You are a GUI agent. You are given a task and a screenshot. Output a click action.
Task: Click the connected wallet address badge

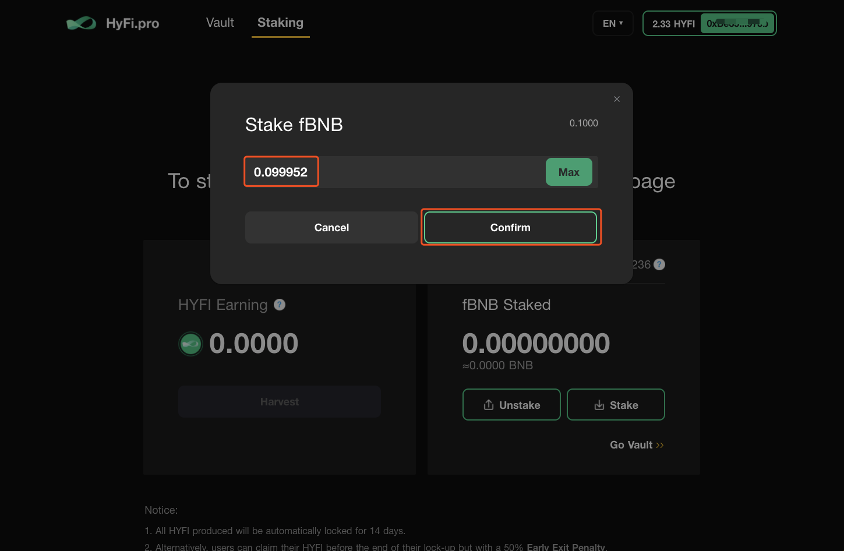click(x=737, y=23)
